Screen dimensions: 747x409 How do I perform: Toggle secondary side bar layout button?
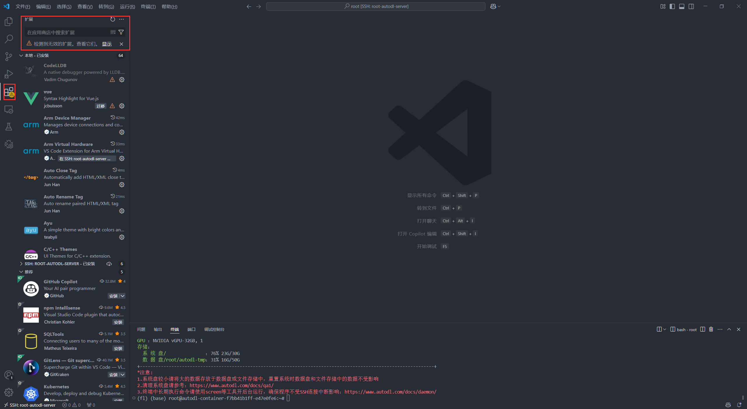tap(691, 6)
